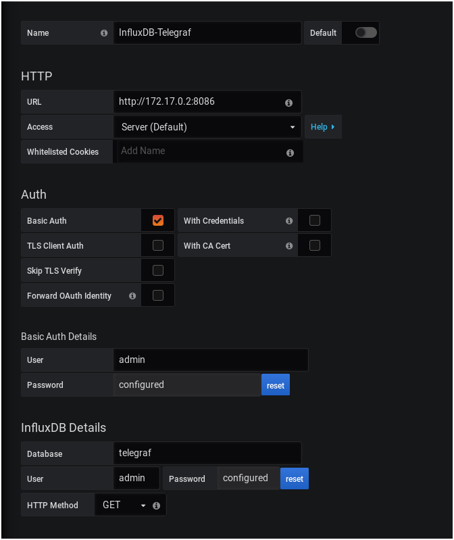Click the Database field containing telegraf
The height and width of the screenshot is (540, 454).
(x=207, y=453)
